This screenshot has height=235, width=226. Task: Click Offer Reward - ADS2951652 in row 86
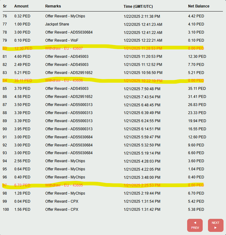pyautogui.click(x=69, y=97)
